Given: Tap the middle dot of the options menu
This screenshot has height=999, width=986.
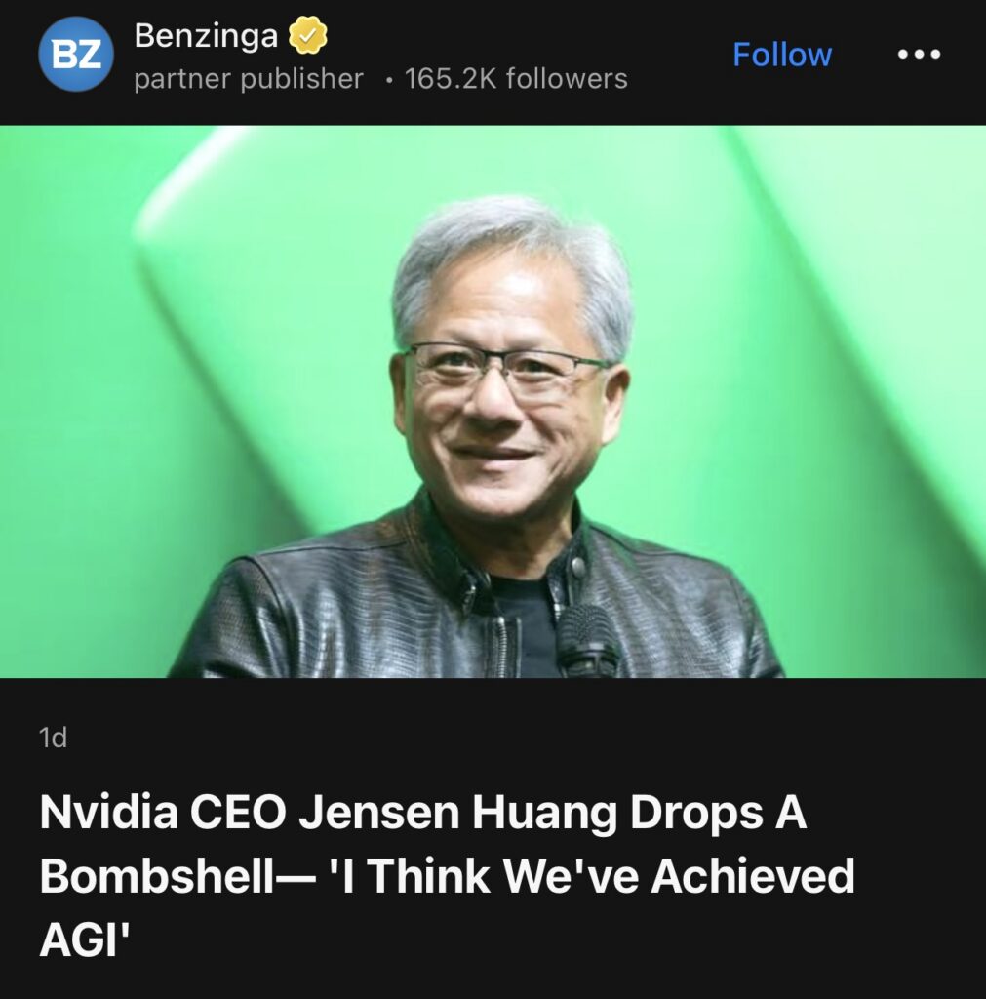Looking at the screenshot, I should [x=919, y=55].
